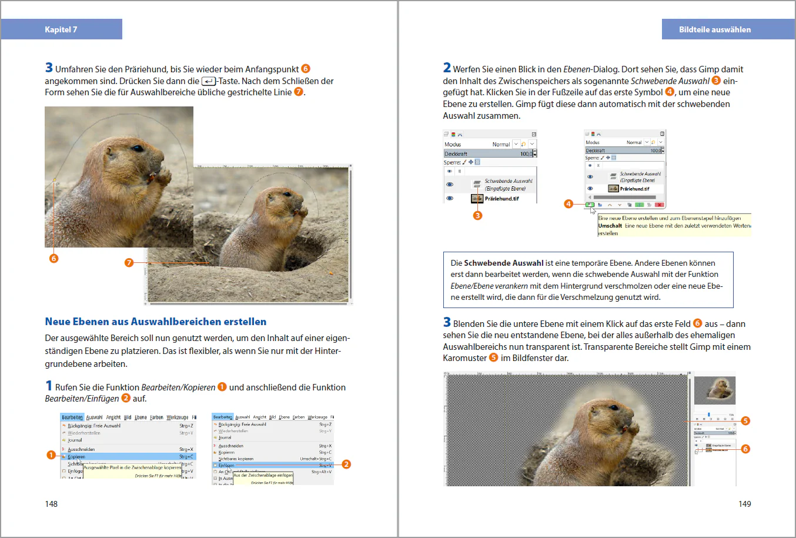Open tab configuration menu in dialog with button bar
Image resolution: width=796 pixels, height=538 pixels.
pos(662,134)
